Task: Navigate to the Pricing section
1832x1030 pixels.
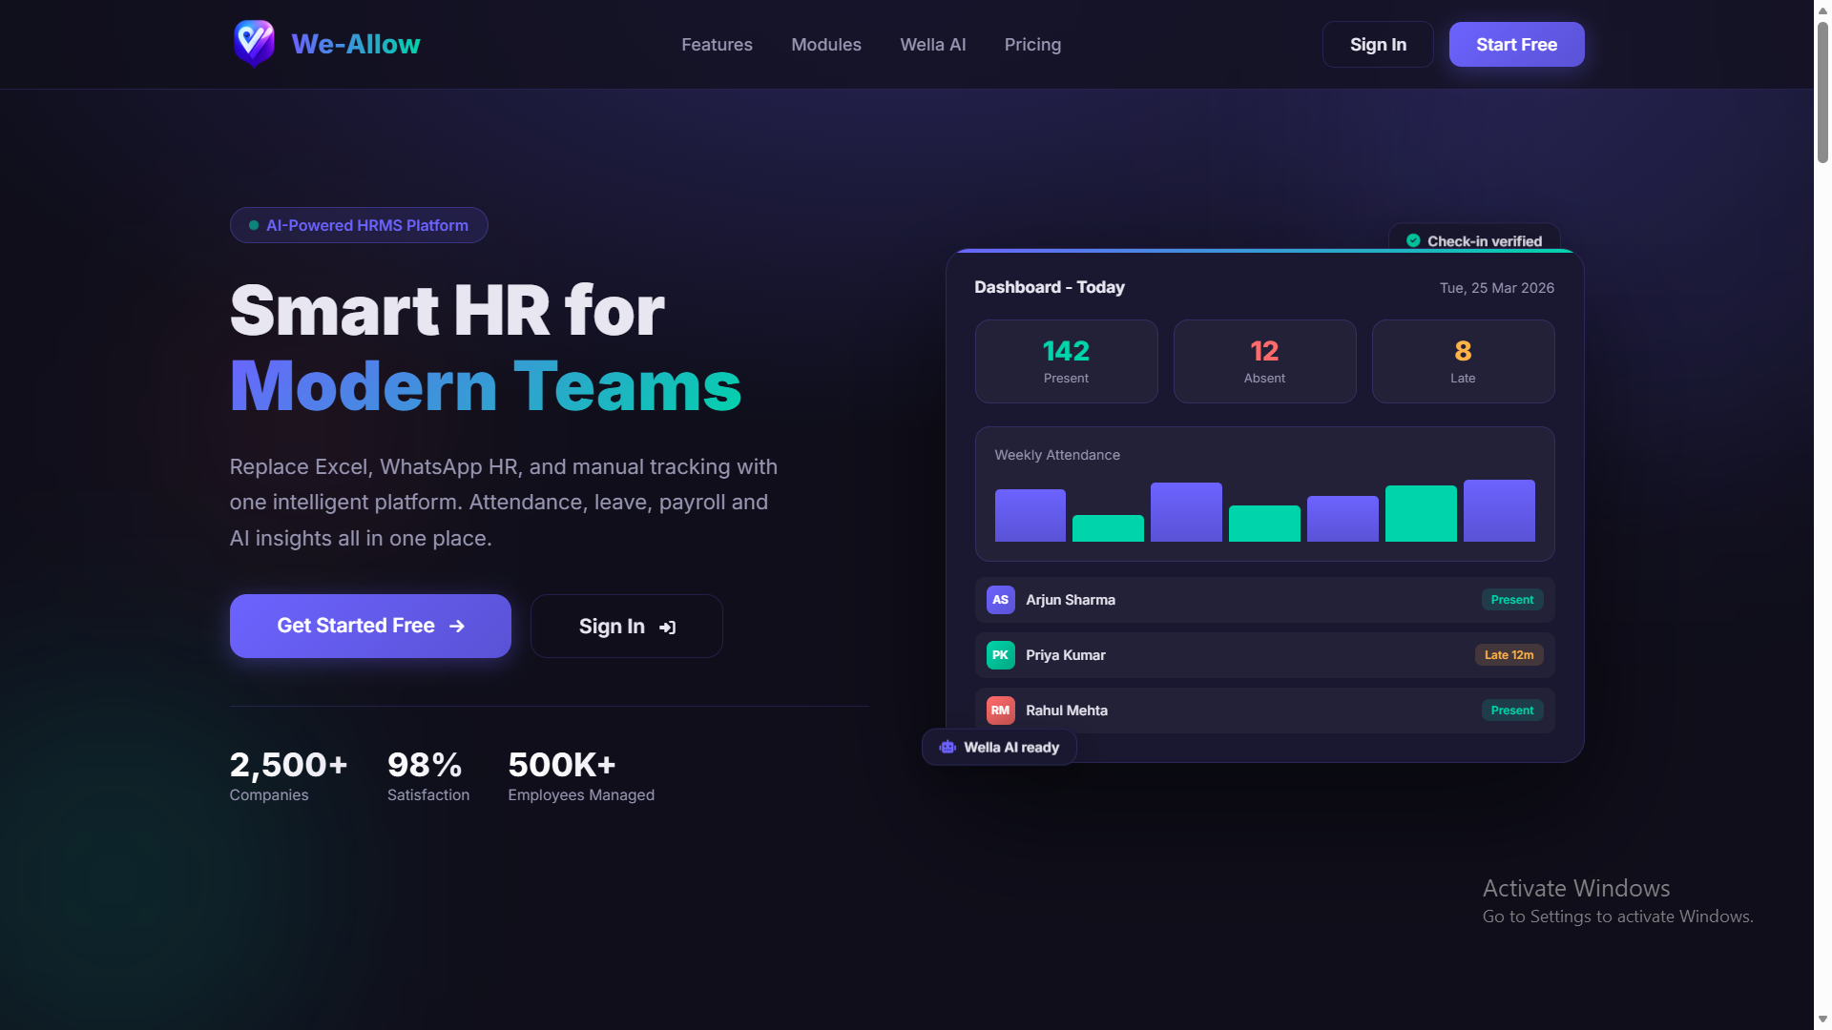Action: [x=1032, y=45]
